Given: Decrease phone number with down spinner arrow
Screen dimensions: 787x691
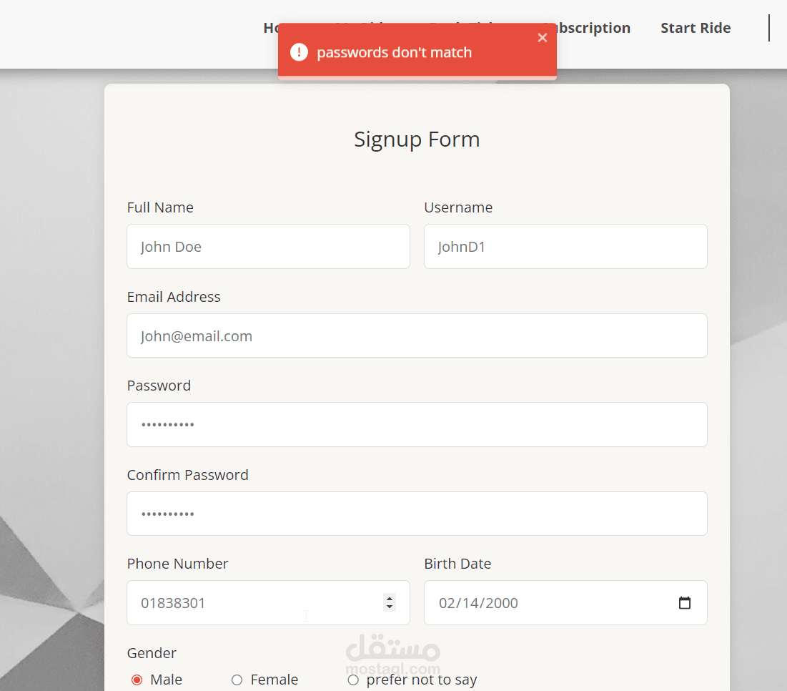Looking at the screenshot, I should (x=390, y=607).
